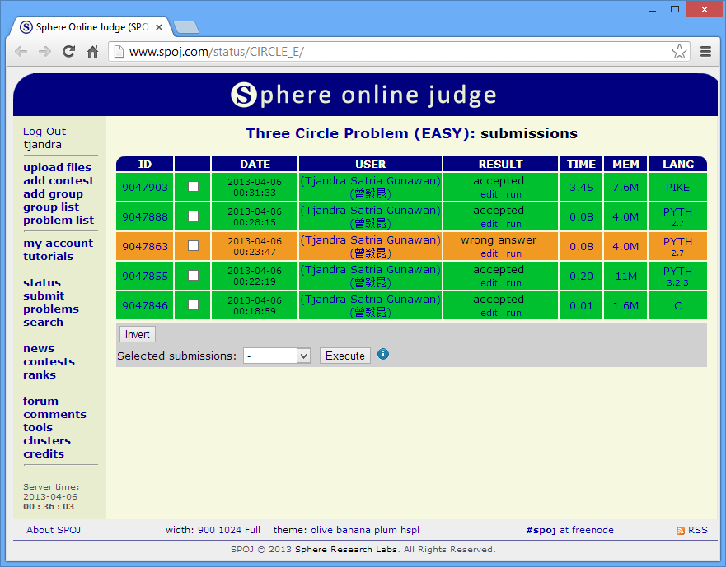This screenshot has width=726, height=567.
Task: Switch theme to hspl
Action: pos(410,531)
